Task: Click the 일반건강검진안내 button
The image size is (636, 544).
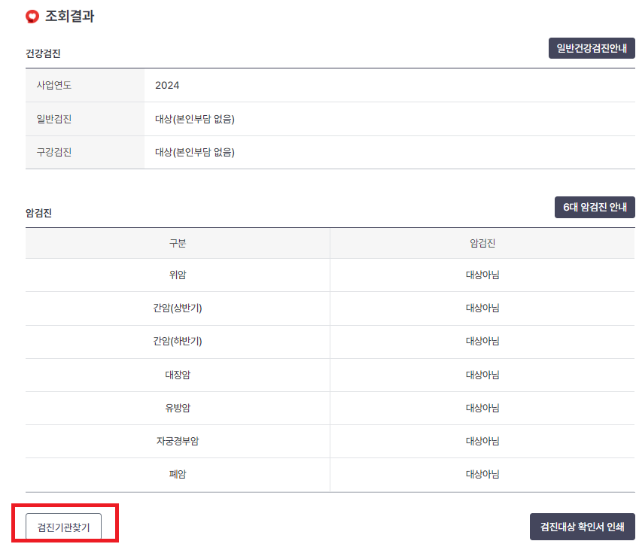Action: (x=592, y=48)
